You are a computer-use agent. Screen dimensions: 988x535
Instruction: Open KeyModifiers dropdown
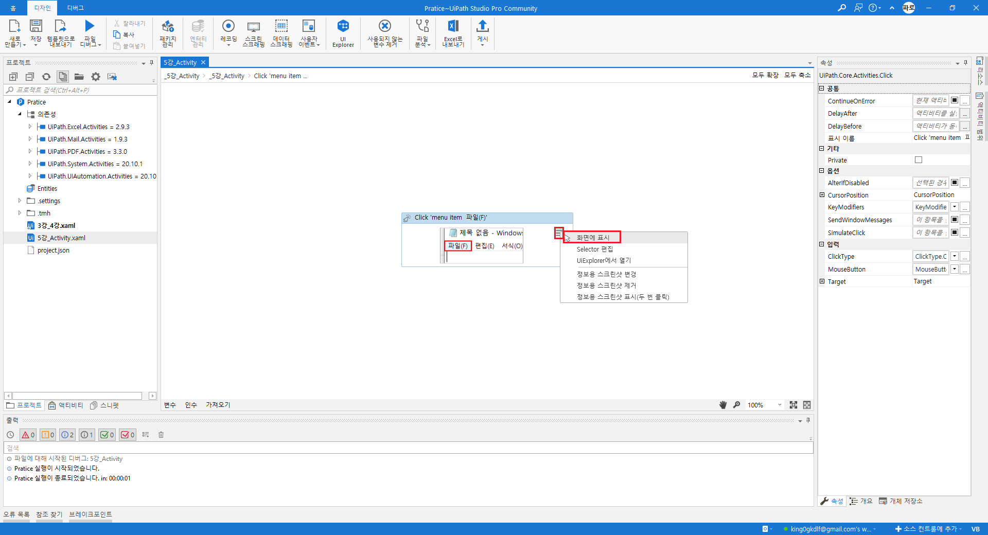pos(955,207)
